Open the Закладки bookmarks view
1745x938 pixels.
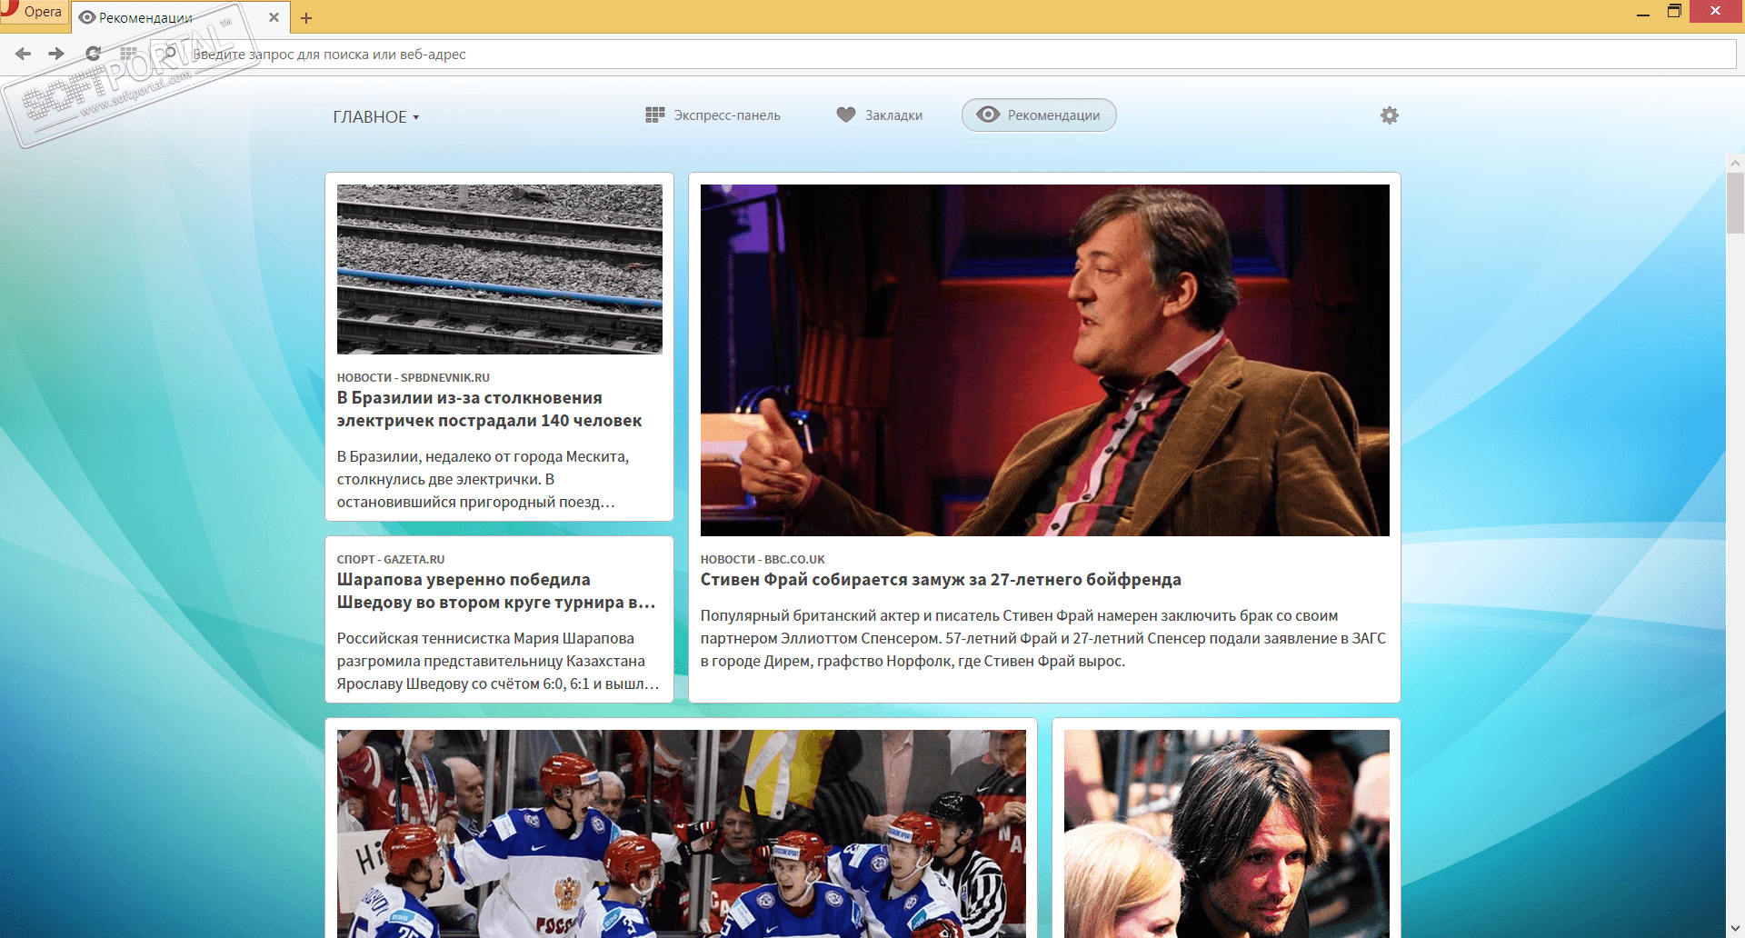coord(880,115)
